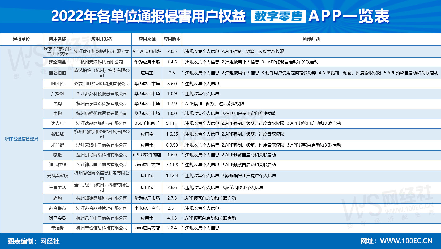Click version number 1.12.4
The width and height of the screenshot is (441, 249).
172,176
